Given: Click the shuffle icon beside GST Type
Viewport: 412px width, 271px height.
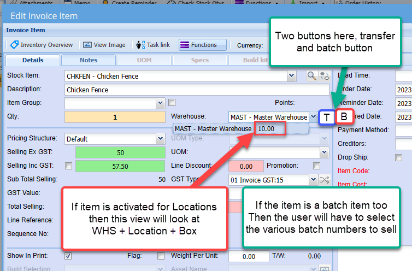Looking at the screenshot, I should coord(325,180).
